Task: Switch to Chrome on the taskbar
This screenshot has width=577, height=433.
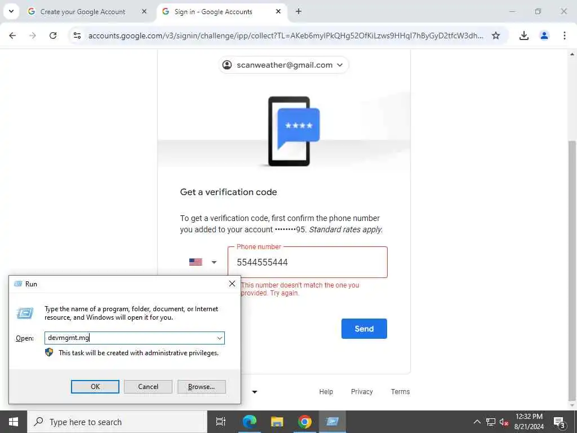Action: coord(305,422)
